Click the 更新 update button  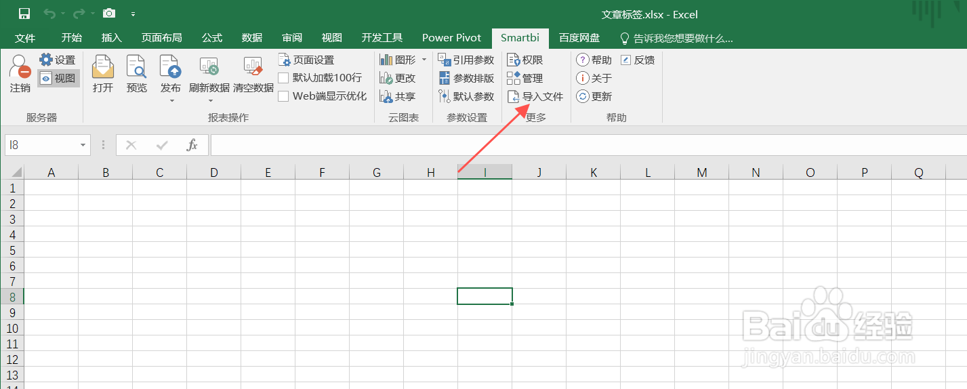[594, 97]
